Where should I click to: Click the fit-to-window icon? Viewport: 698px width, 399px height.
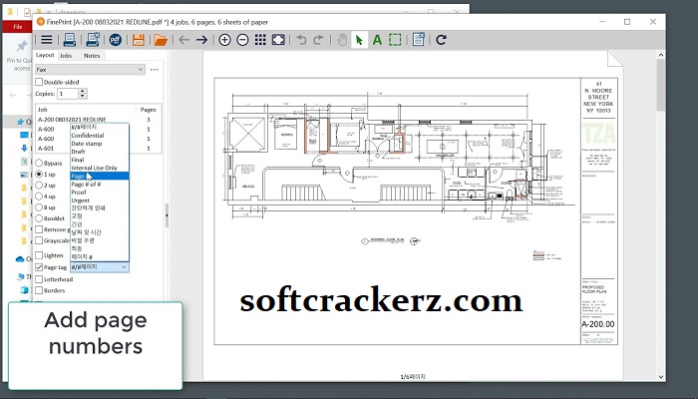point(278,40)
